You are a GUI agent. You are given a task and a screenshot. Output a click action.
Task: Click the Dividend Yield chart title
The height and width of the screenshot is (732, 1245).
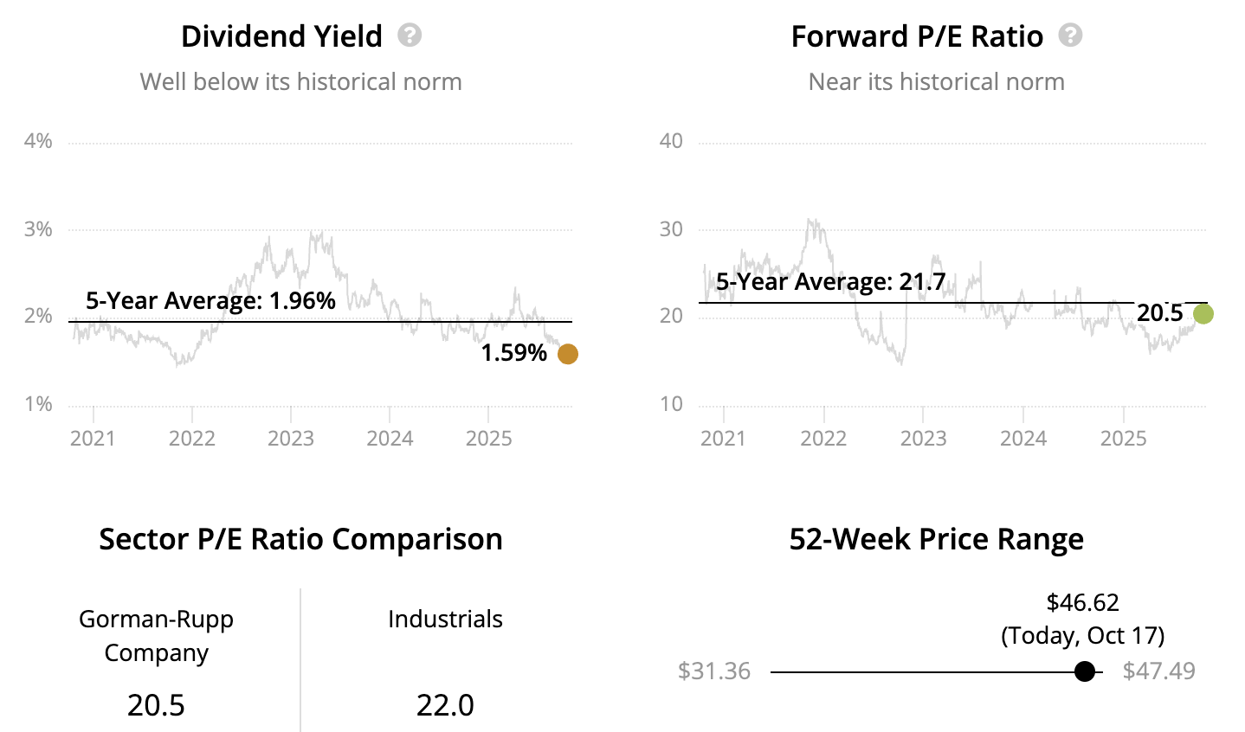tap(281, 36)
